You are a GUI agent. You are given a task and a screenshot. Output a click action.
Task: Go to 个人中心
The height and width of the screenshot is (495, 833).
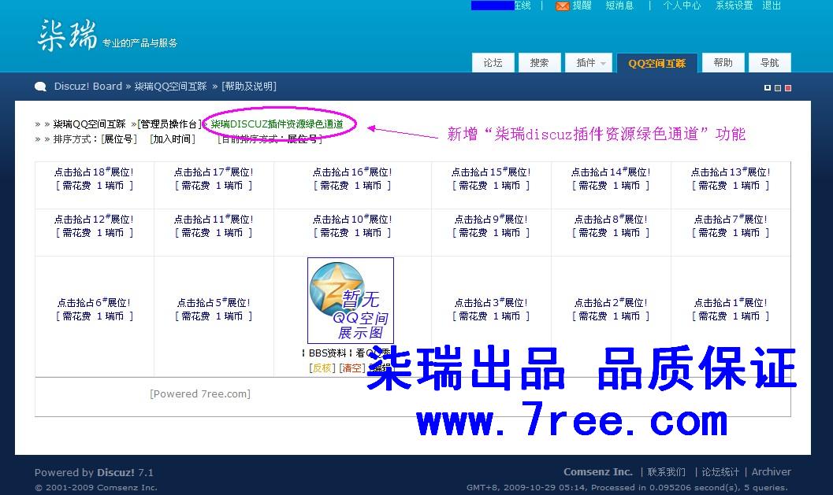[x=682, y=6]
